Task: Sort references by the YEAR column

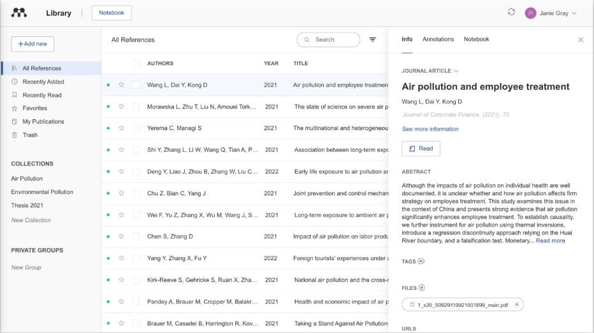Action: 271,63
